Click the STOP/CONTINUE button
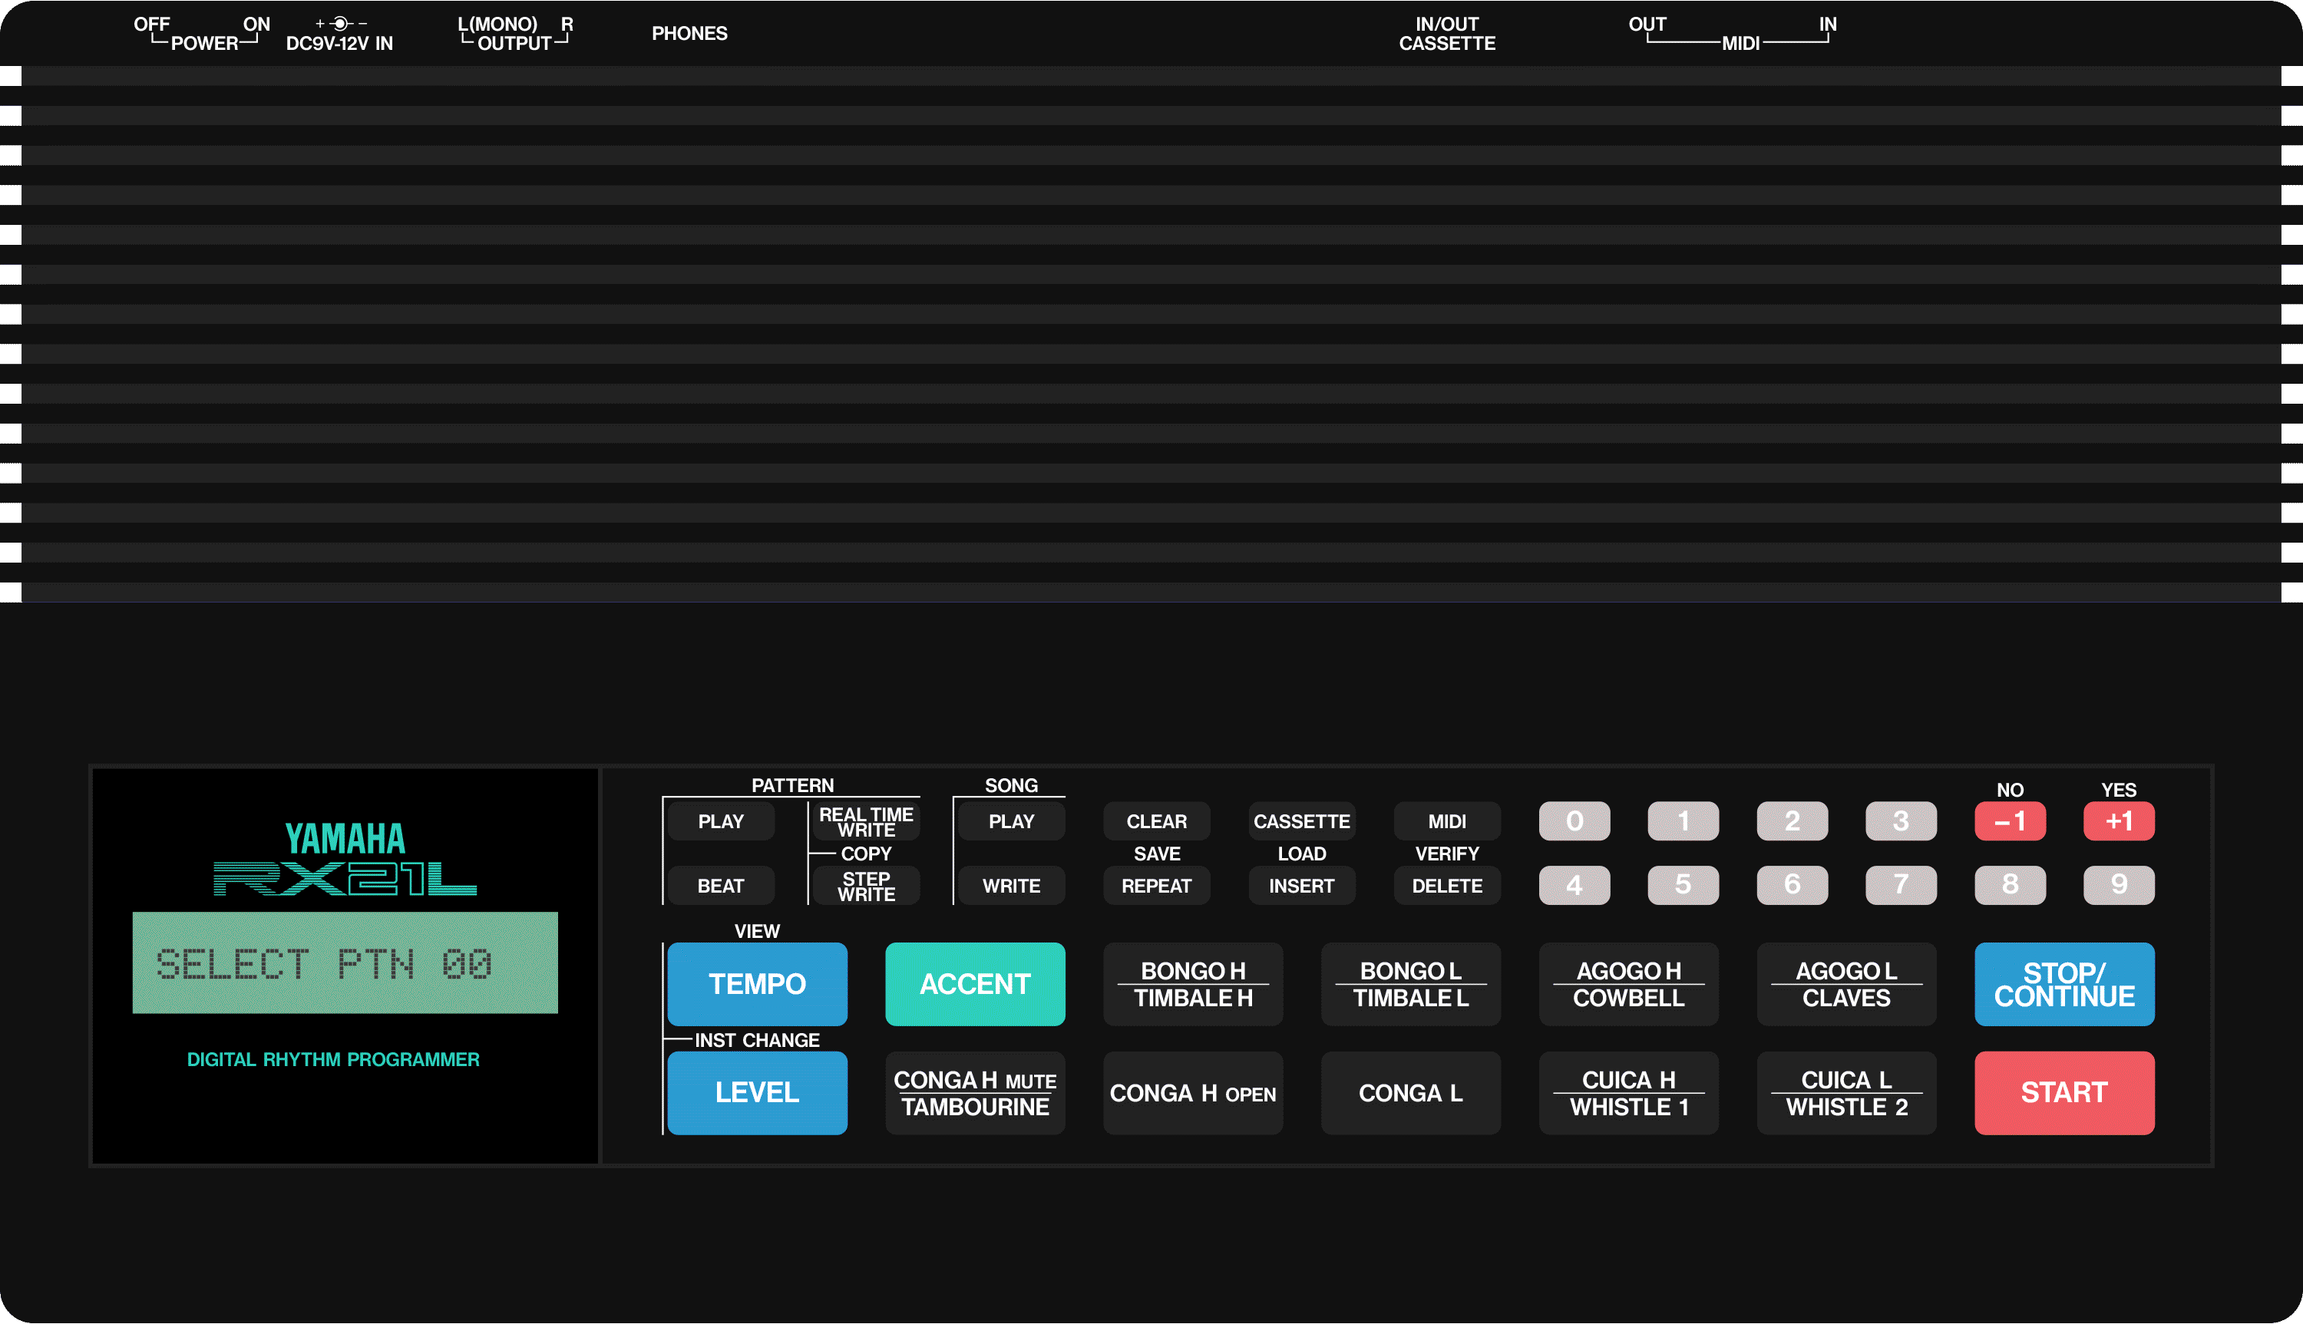The height and width of the screenshot is (1324, 2303). (2065, 984)
